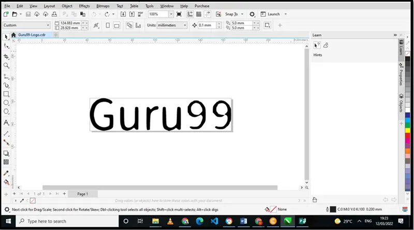The width and height of the screenshot is (414, 230).
Task: Click the nudge distance 0.1 mm field
Action: pos(208,25)
